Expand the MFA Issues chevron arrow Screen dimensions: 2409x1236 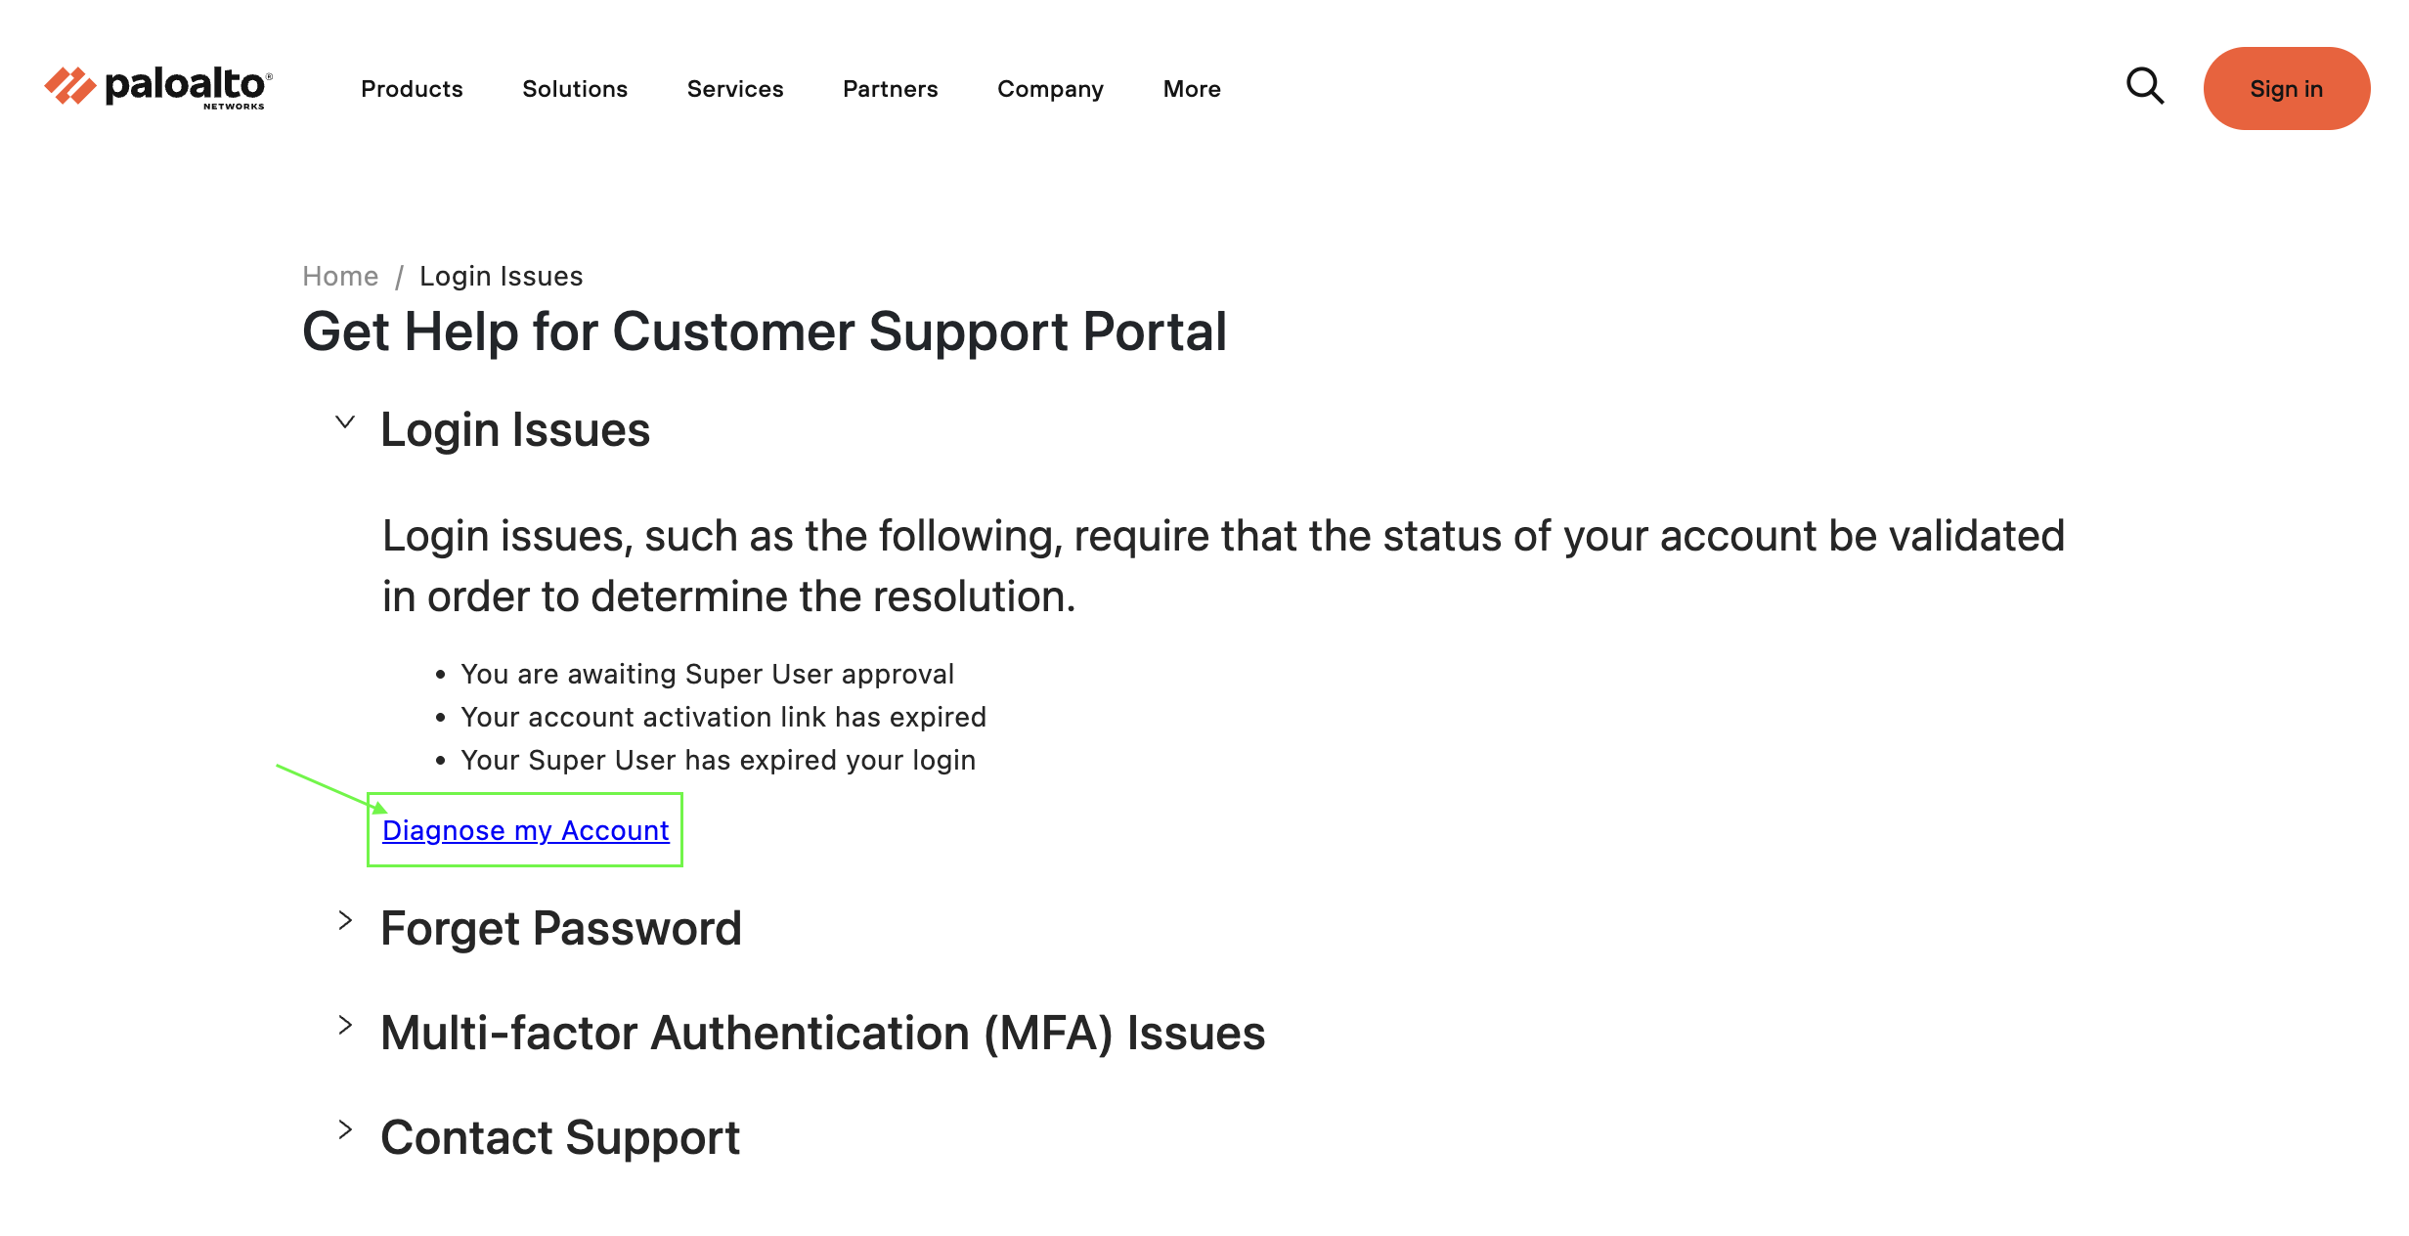(x=345, y=1026)
